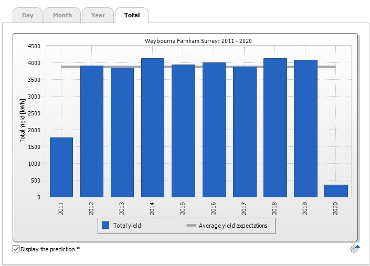This screenshot has width=370, height=266.
Task: Uncheck Display the prediction checkbox
Action: tap(16, 249)
